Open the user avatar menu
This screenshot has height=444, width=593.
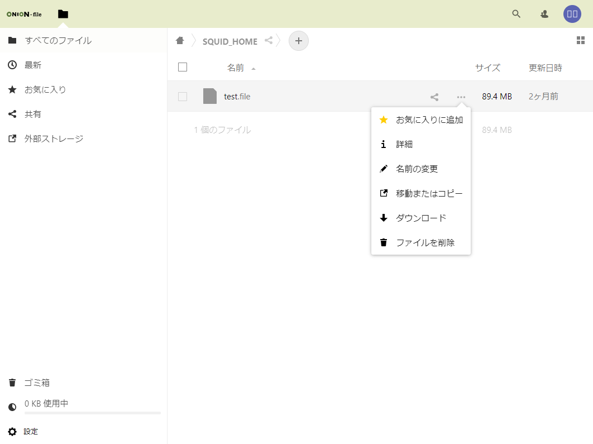click(572, 14)
